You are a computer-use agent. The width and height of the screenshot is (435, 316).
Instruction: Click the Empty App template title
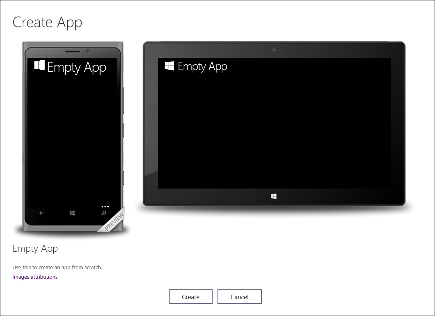[35, 248]
